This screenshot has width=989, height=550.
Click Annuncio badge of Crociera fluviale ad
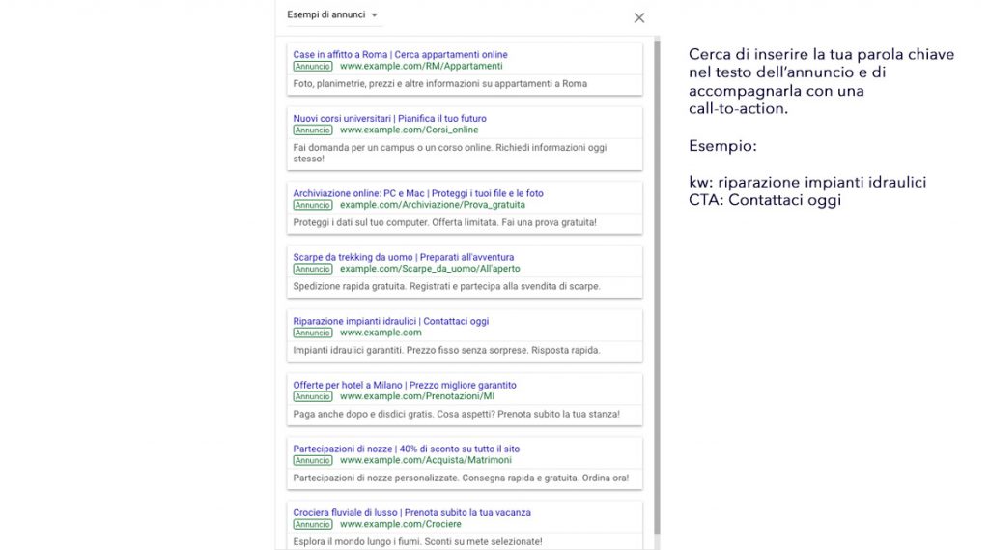313,524
